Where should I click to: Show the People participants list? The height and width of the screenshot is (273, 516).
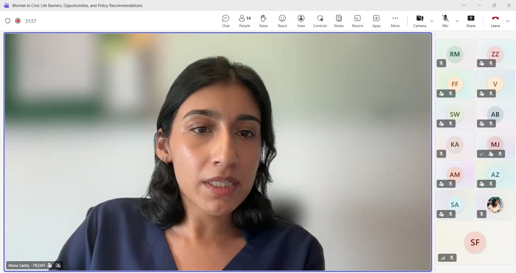pyautogui.click(x=244, y=21)
